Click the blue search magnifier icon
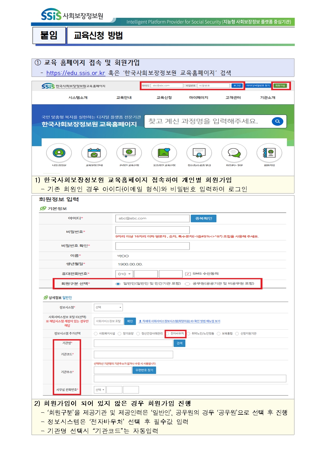The width and height of the screenshot is (326, 461). click(278, 122)
